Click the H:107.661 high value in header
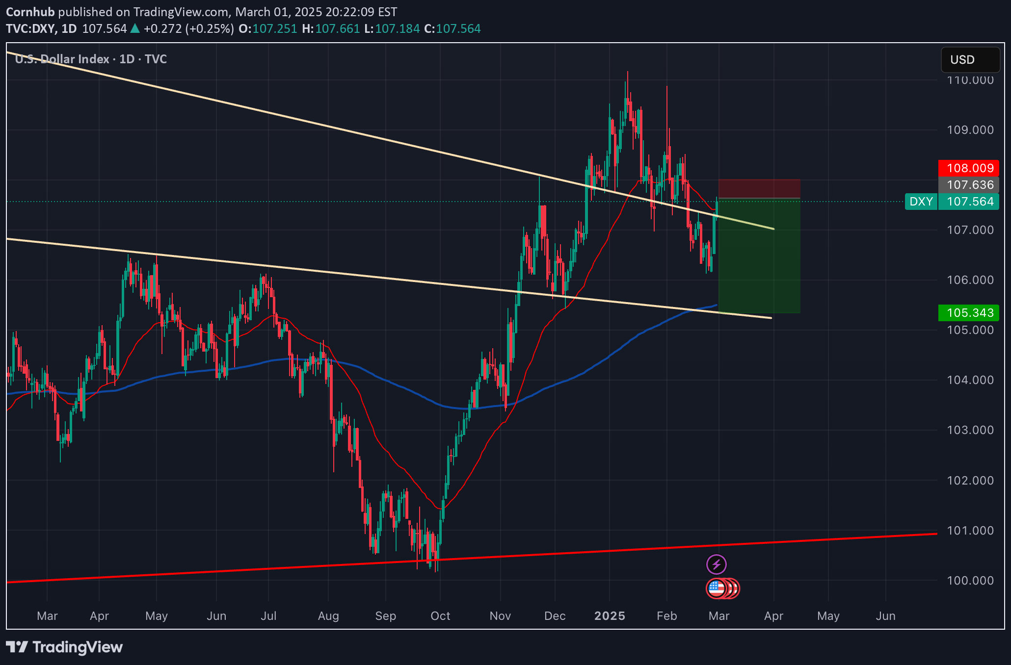 click(x=331, y=29)
